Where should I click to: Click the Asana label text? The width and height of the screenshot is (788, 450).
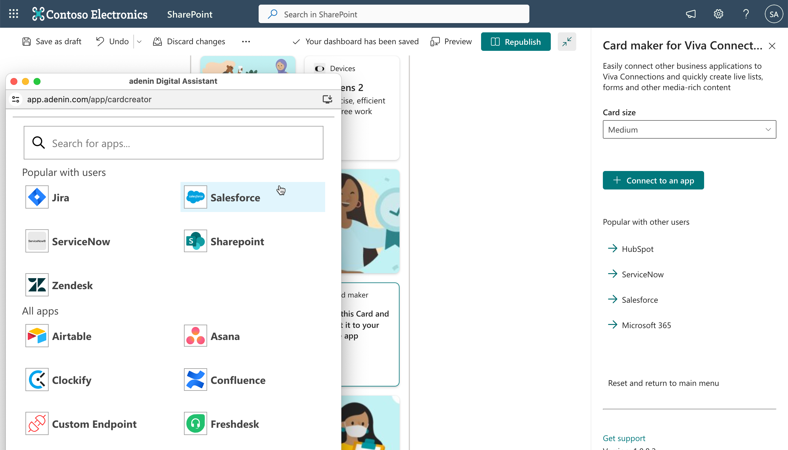pyautogui.click(x=225, y=336)
